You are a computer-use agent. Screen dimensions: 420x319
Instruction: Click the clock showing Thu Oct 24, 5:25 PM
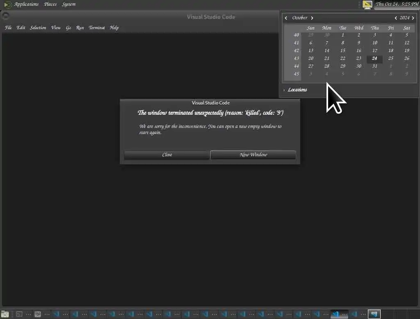397,4
